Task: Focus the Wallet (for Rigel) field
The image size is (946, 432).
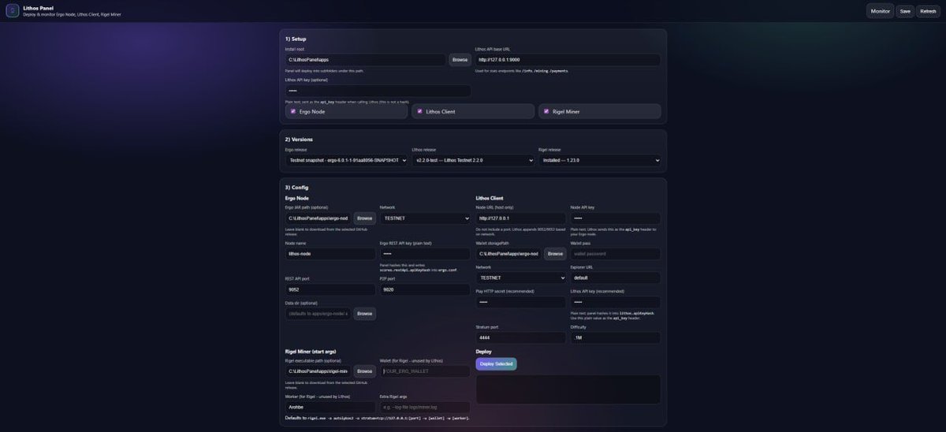Action: coord(425,371)
